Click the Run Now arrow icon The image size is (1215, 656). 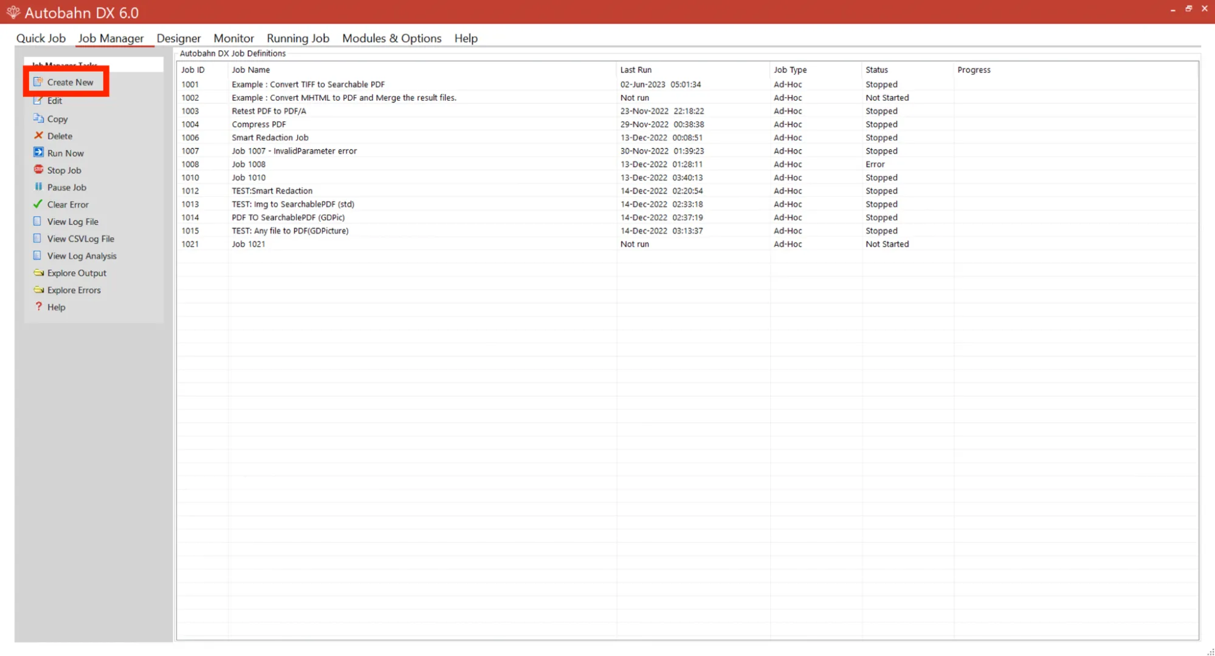coord(38,152)
